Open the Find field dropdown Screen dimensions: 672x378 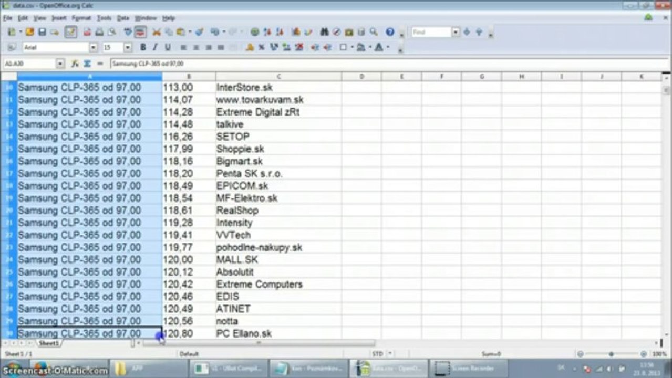pyautogui.click(x=456, y=32)
